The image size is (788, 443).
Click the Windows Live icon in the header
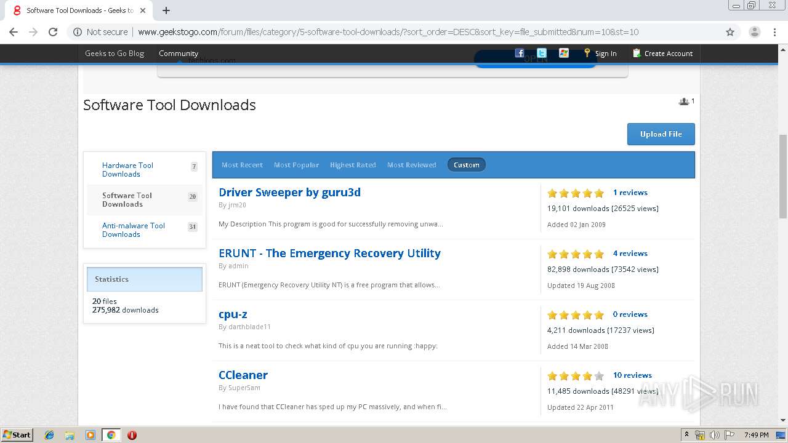tap(563, 53)
